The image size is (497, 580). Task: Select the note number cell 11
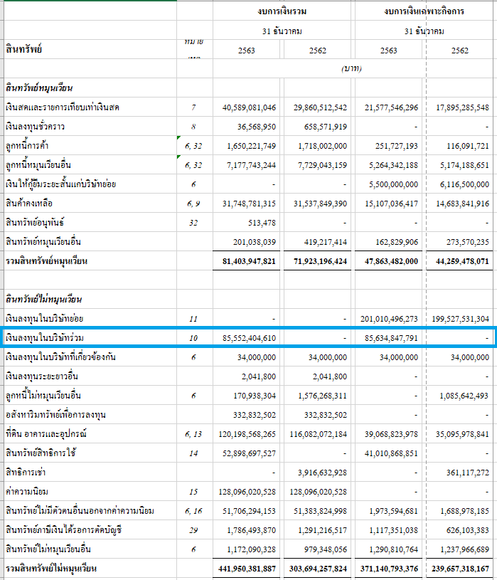click(x=193, y=318)
